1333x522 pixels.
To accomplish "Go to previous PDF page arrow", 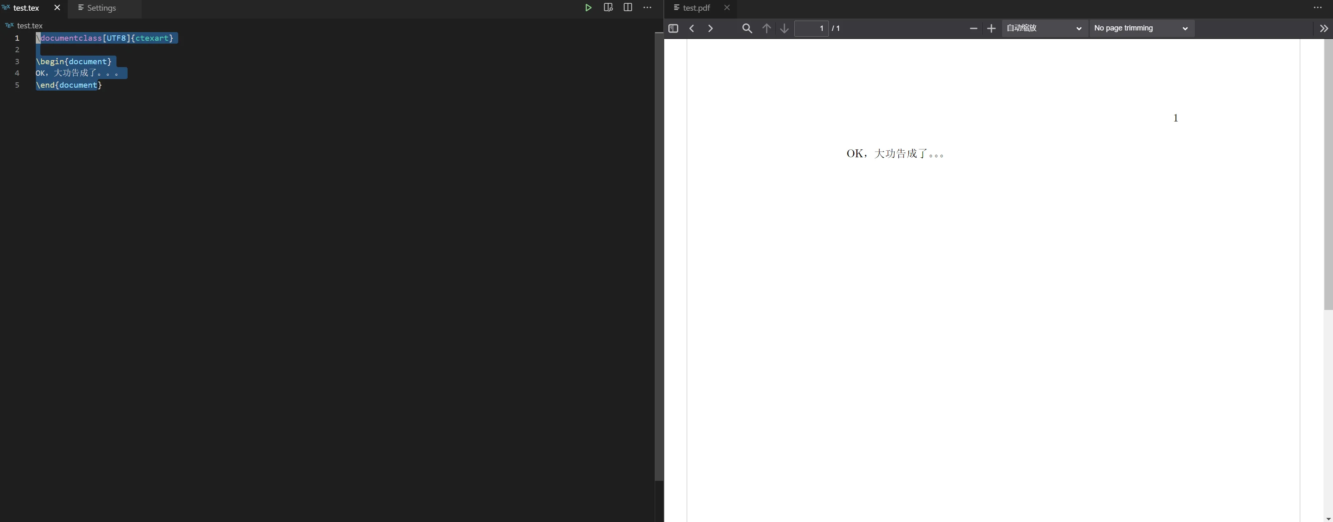I will click(766, 29).
